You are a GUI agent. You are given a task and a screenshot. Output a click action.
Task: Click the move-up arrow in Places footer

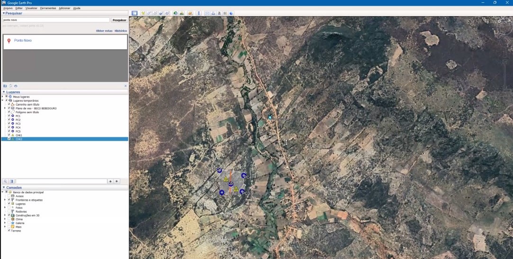coord(110,181)
